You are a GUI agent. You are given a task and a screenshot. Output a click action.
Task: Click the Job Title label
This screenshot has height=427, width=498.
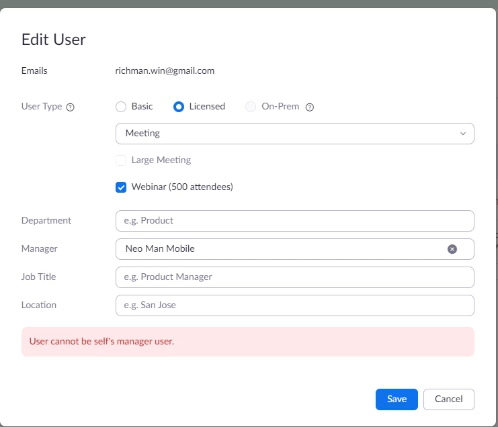click(x=38, y=277)
